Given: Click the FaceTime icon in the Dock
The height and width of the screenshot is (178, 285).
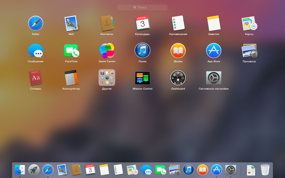Looking at the screenshot, I should tap(161, 170).
